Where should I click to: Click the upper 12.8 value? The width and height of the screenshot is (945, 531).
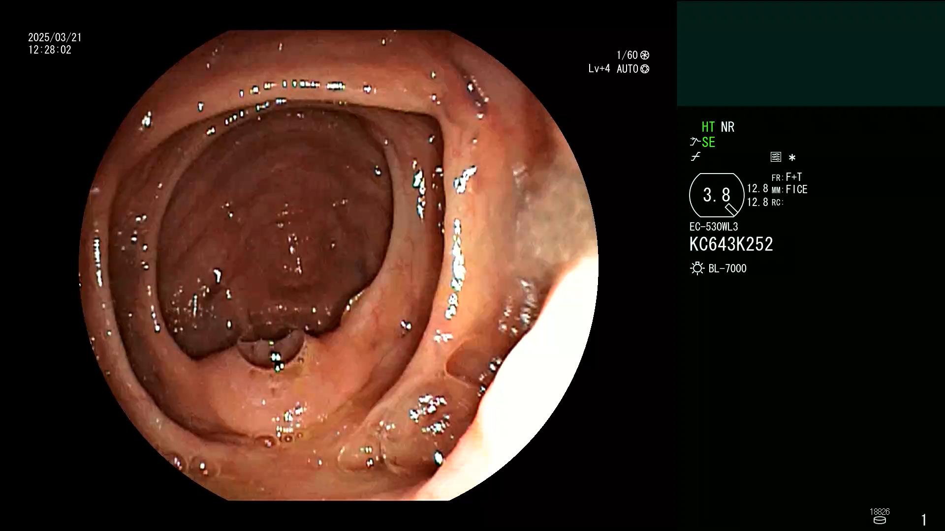tap(757, 189)
